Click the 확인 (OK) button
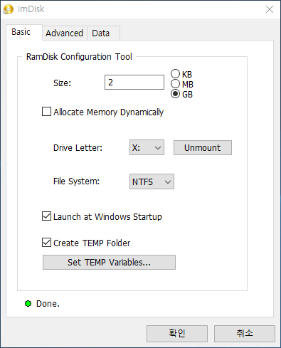The height and width of the screenshot is (348, 281). click(177, 334)
